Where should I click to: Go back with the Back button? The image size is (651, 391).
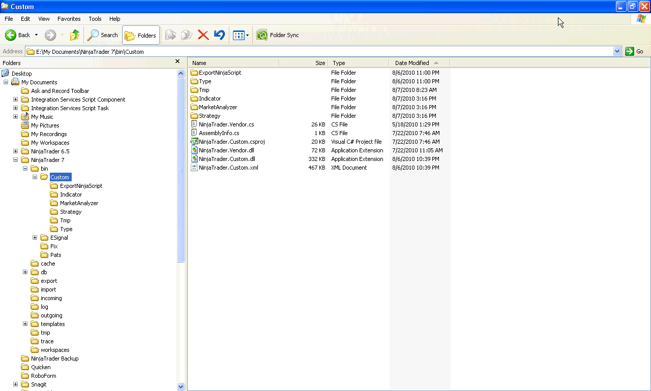pos(18,35)
